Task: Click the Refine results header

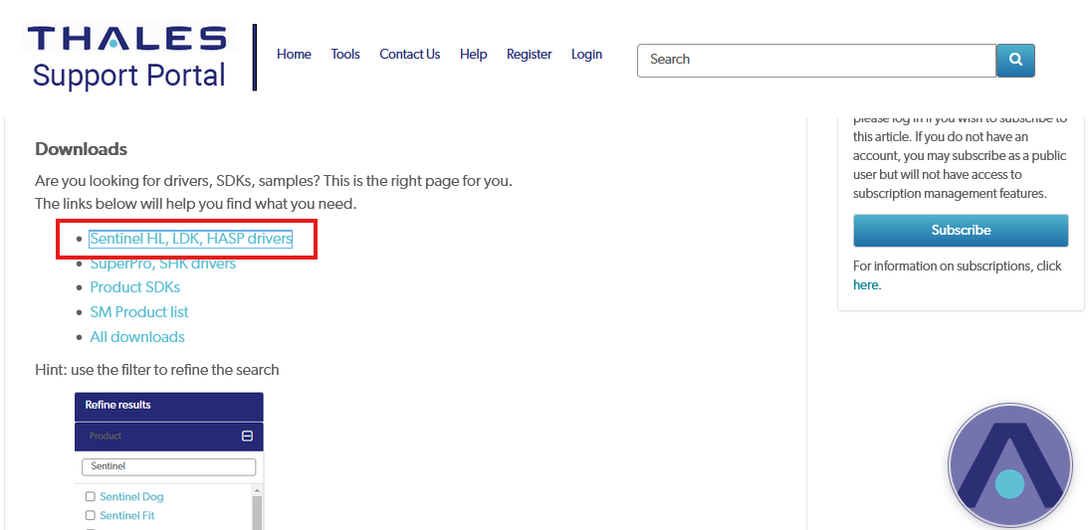Action: click(x=168, y=406)
